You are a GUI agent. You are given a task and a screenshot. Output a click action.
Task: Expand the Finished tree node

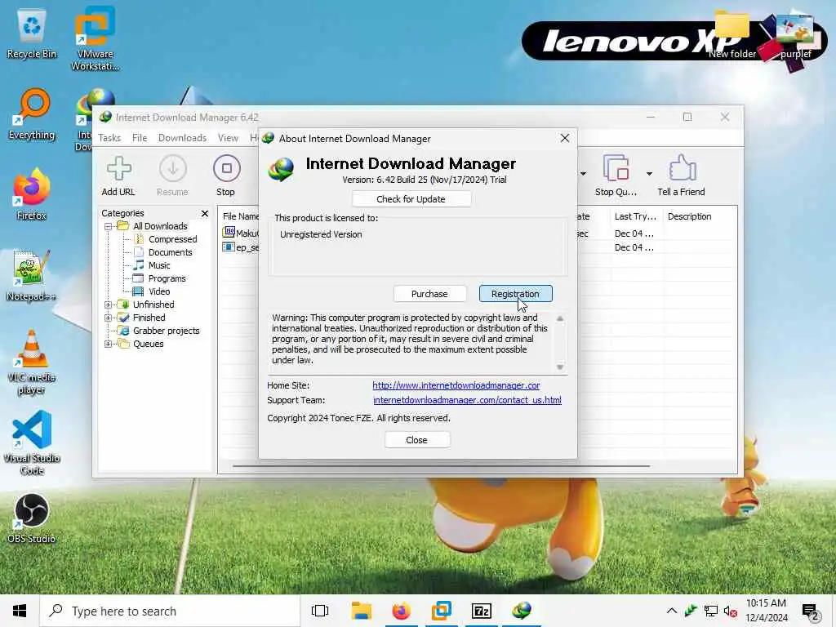109,318
